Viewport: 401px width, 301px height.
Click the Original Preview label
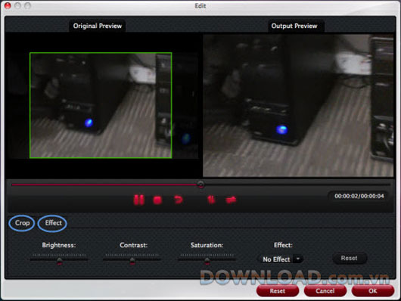point(98,26)
